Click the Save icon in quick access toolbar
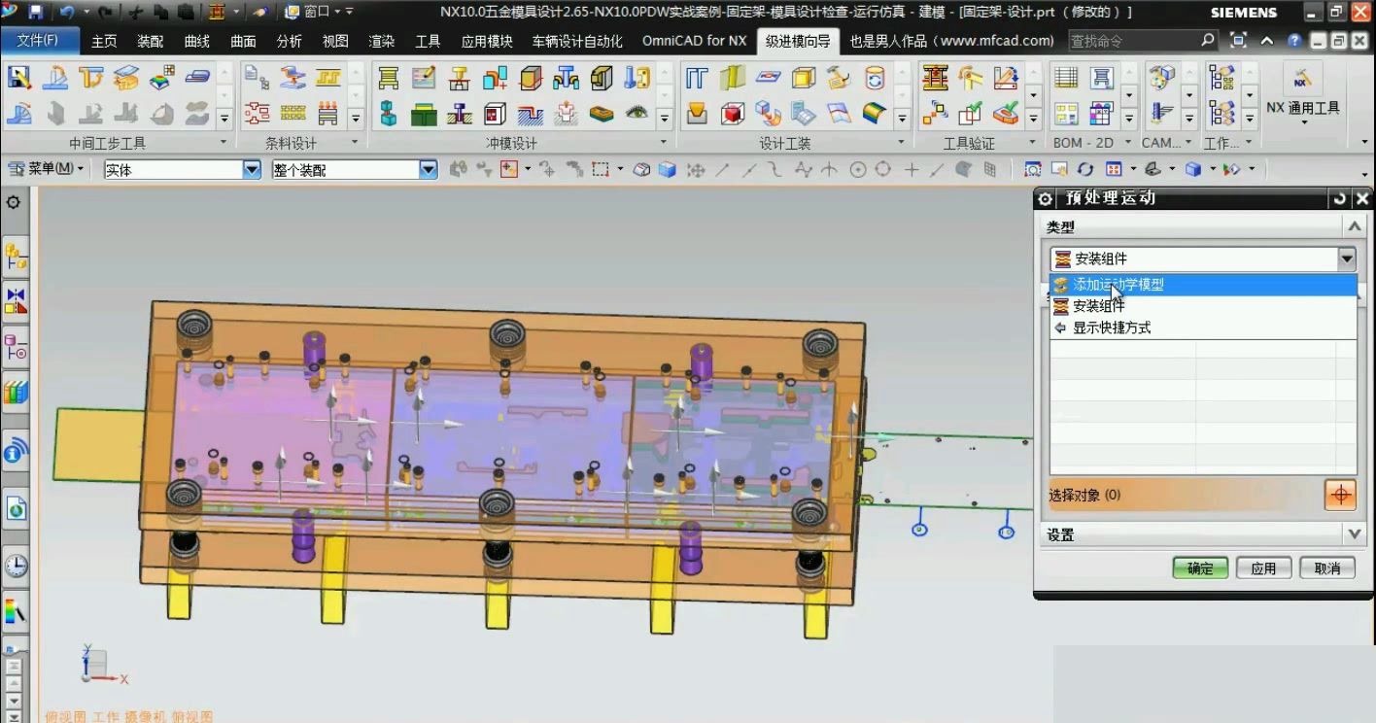 [x=36, y=12]
